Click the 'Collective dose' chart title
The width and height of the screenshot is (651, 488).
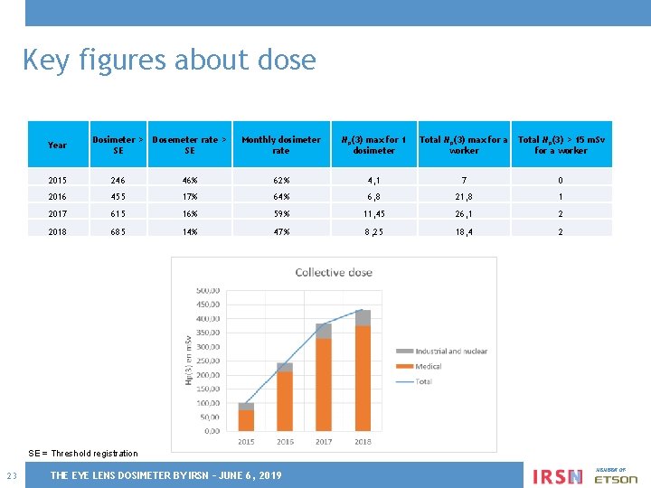334,272
